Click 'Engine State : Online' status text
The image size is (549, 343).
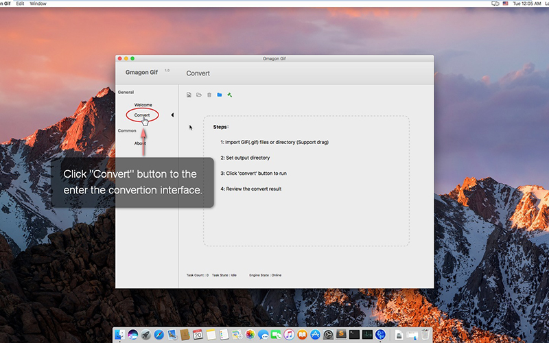click(x=266, y=275)
